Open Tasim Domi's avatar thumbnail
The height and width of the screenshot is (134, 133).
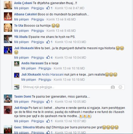point(8,99)
